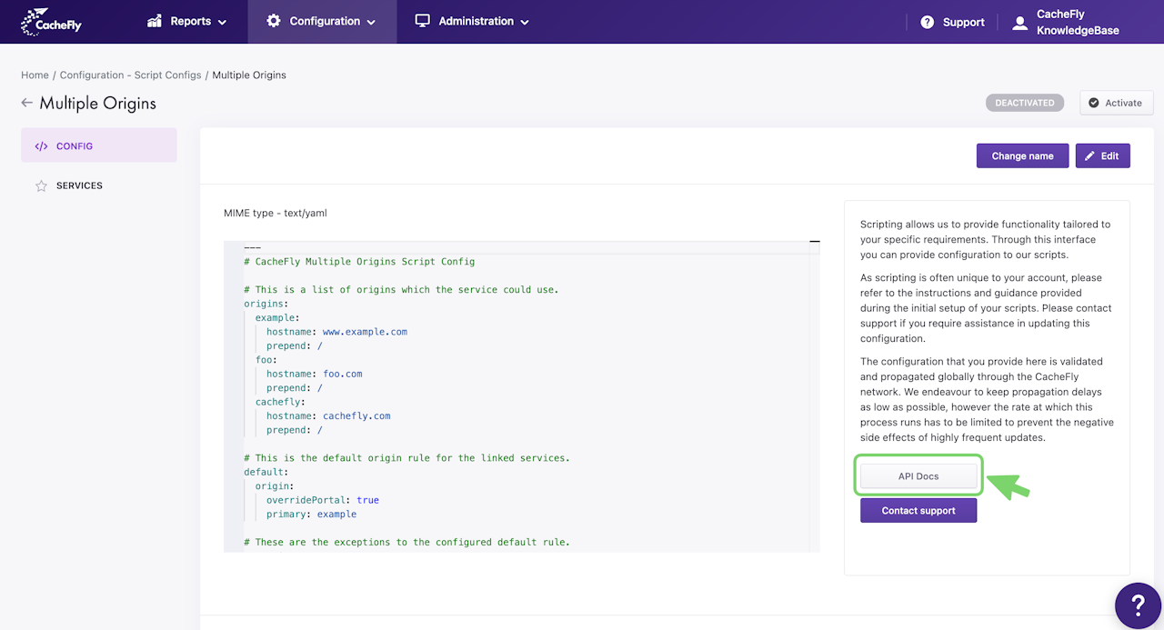Click the Support question mark icon
The width and height of the screenshot is (1164, 630).
(927, 22)
